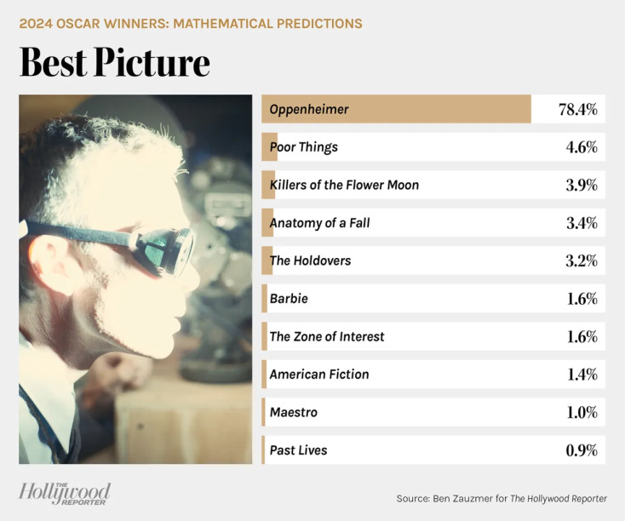Select the American Fiction entry
The width and height of the screenshot is (625, 521).
point(319,375)
